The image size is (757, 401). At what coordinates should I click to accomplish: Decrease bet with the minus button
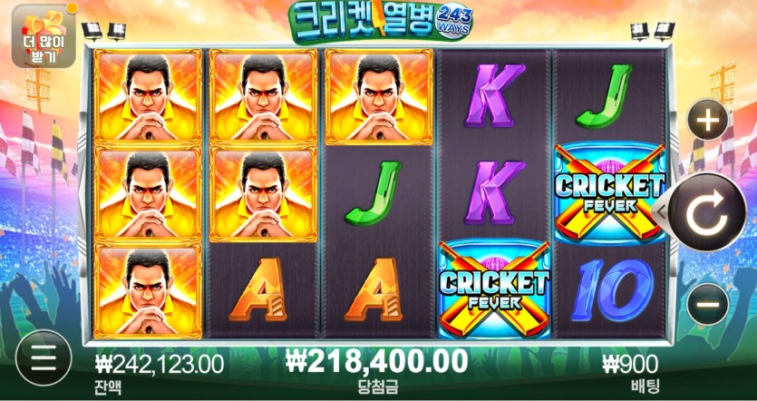click(x=708, y=304)
